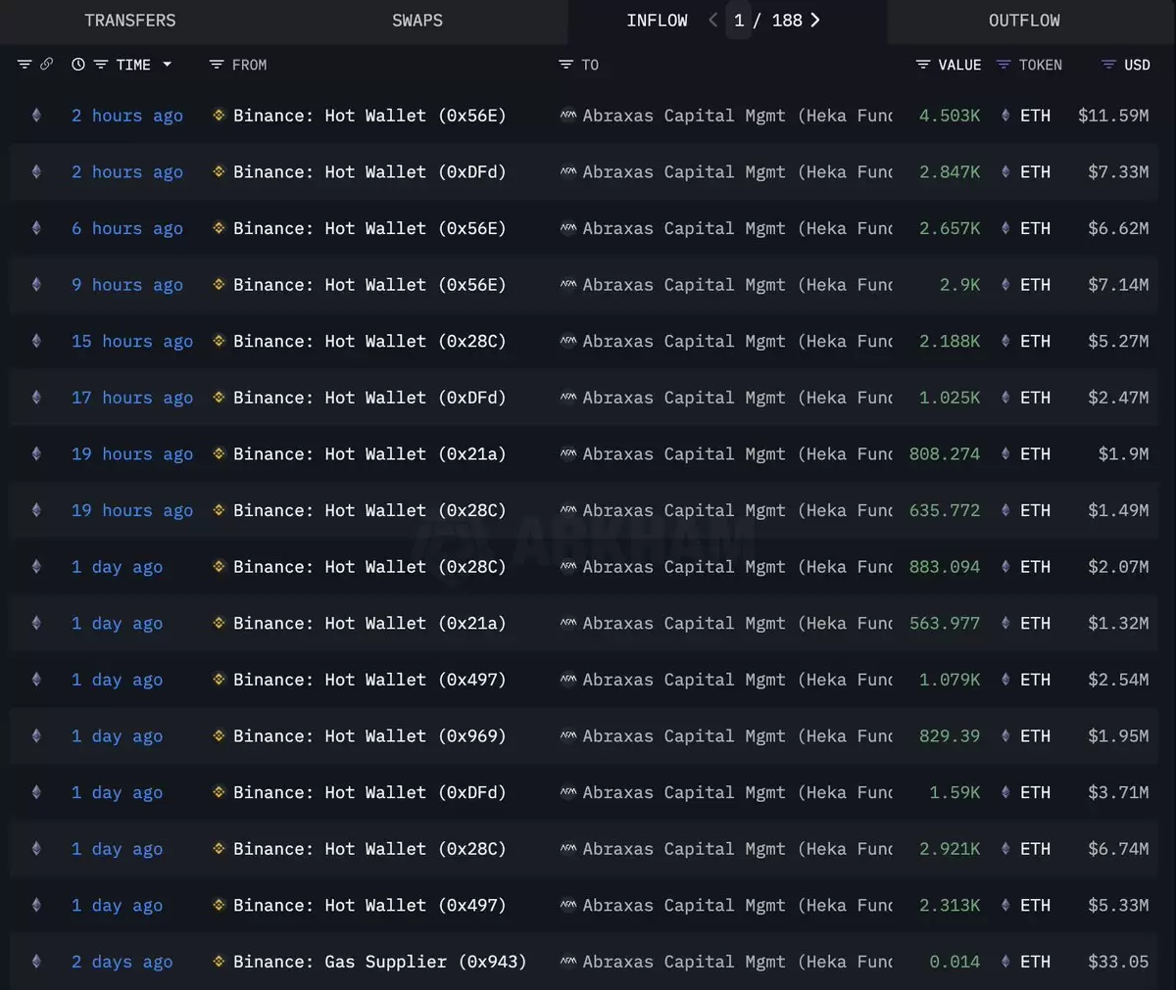Select the 829.39 value cell
The width and height of the screenshot is (1176, 990).
pos(950,736)
